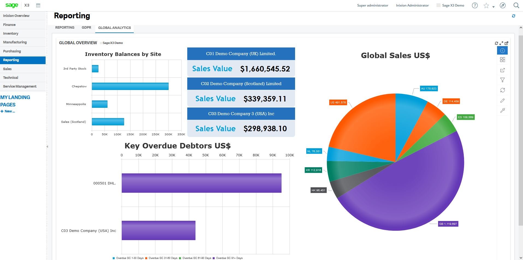Open the Sales menu item
The height and width of the screenshot is (260, 523).
click(x=23, y=69)
